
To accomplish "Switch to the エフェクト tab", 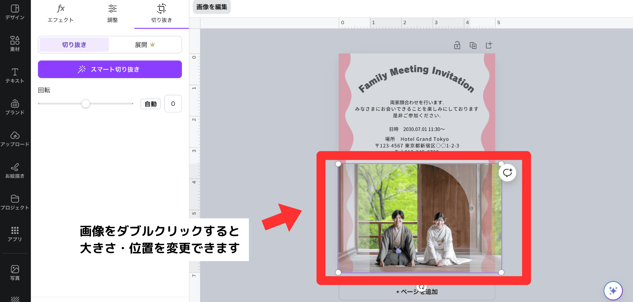I will pyautogui.click(x=61, y=14).
